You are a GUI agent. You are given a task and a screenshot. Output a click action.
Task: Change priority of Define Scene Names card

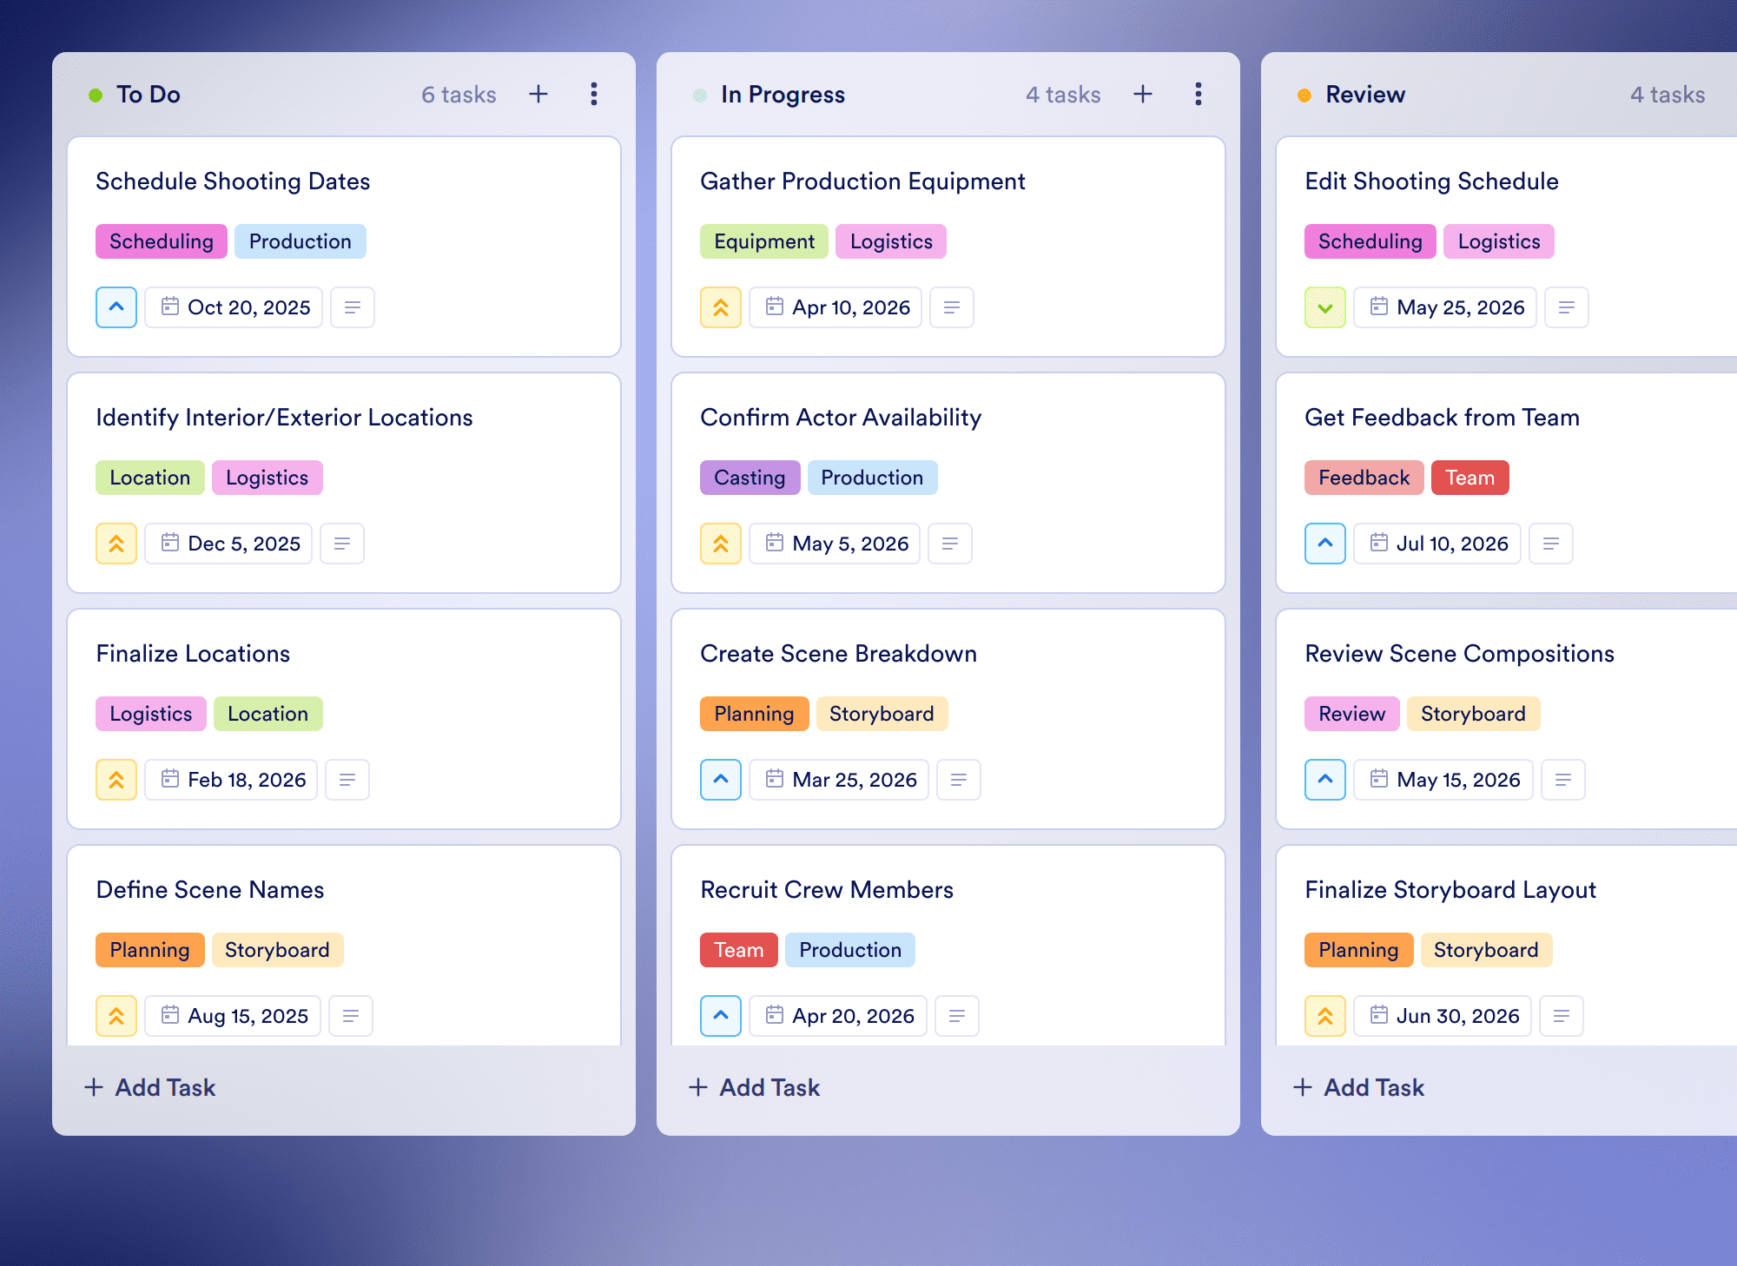pos(116,1016)
